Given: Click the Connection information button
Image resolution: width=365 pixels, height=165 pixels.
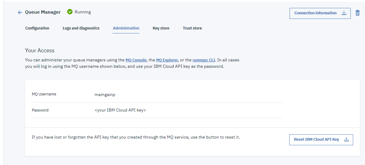Looking at the screenshot, I should click(x=320, y=13).
